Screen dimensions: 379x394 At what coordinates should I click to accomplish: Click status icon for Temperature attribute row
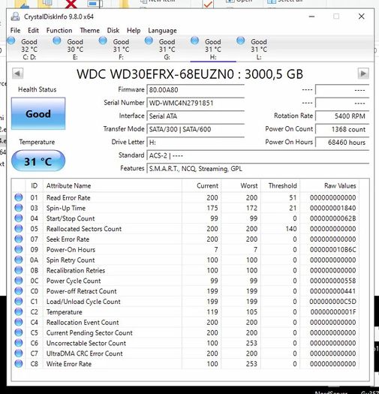tap(19, 311)
